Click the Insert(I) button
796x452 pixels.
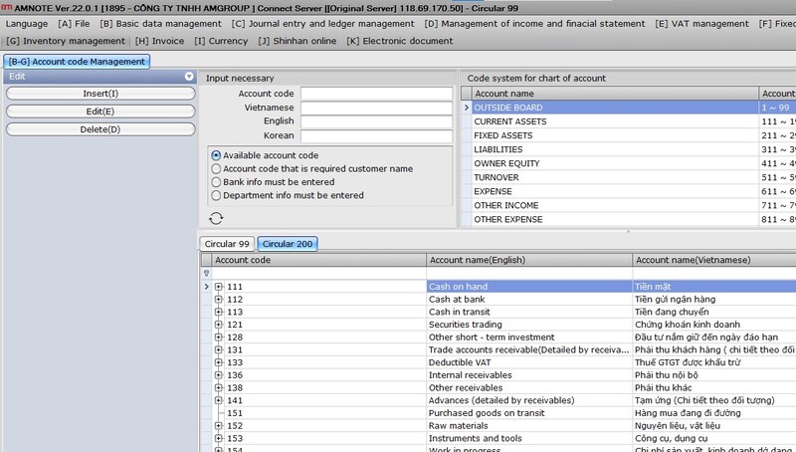click(x=100, y=94)
